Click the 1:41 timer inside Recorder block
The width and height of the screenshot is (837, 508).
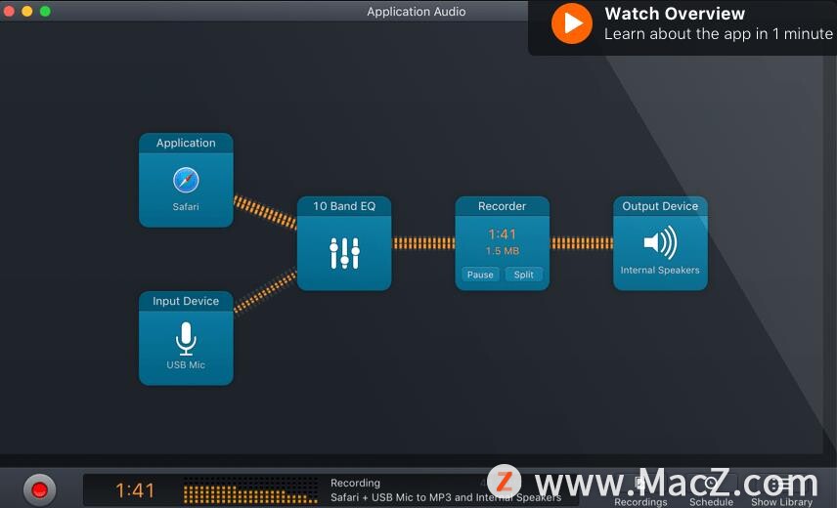click(502, 234)
